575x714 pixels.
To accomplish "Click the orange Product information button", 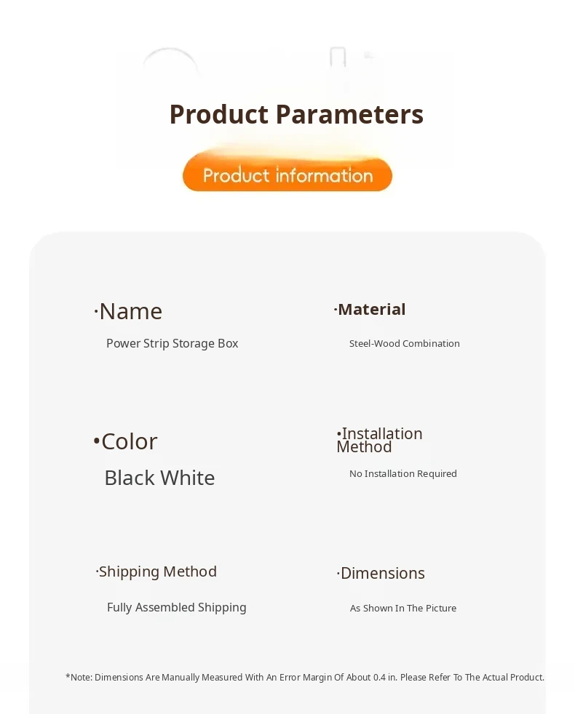I will tap(287, 175).
